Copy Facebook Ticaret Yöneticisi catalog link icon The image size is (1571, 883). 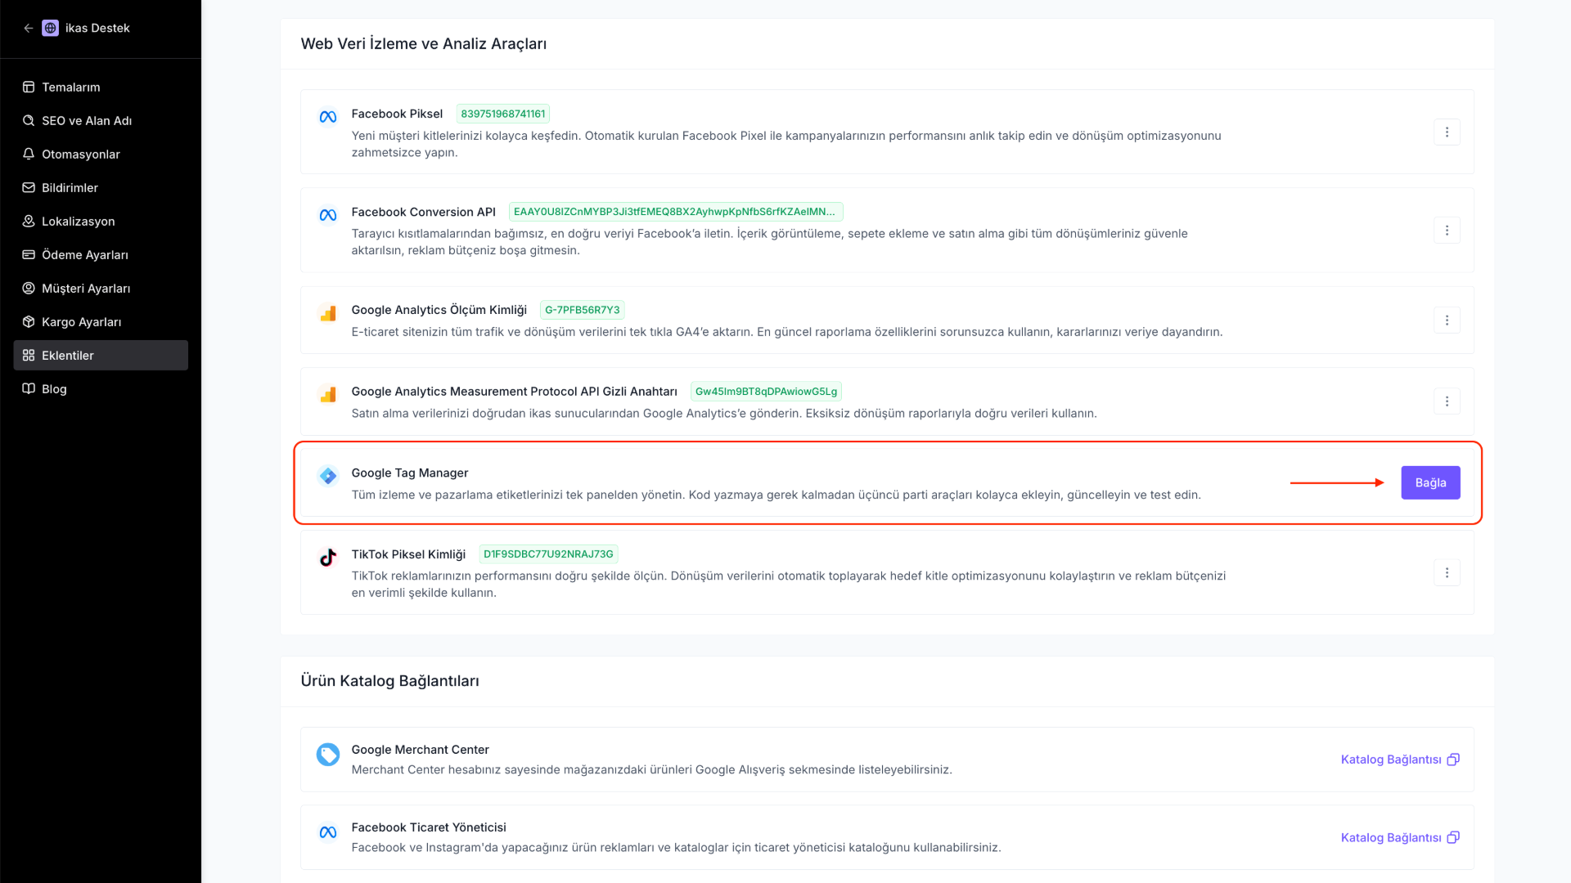click(1453, 838)
